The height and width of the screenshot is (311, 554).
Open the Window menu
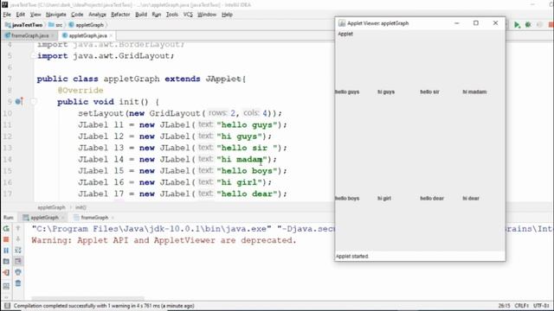click(x=207, y=15)
